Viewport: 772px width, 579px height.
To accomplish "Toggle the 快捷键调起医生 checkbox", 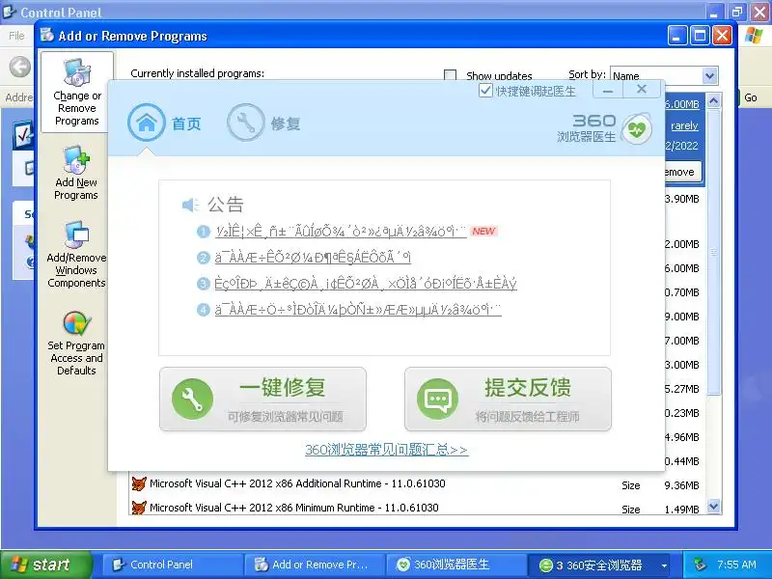I will [485, 91].
